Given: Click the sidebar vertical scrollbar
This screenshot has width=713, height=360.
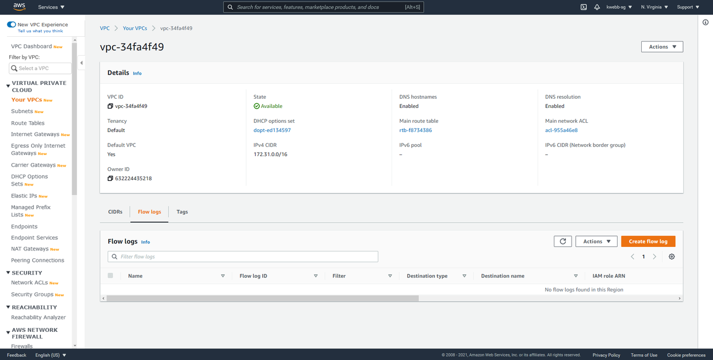Looking at the screenshot, I should [74, 118].
